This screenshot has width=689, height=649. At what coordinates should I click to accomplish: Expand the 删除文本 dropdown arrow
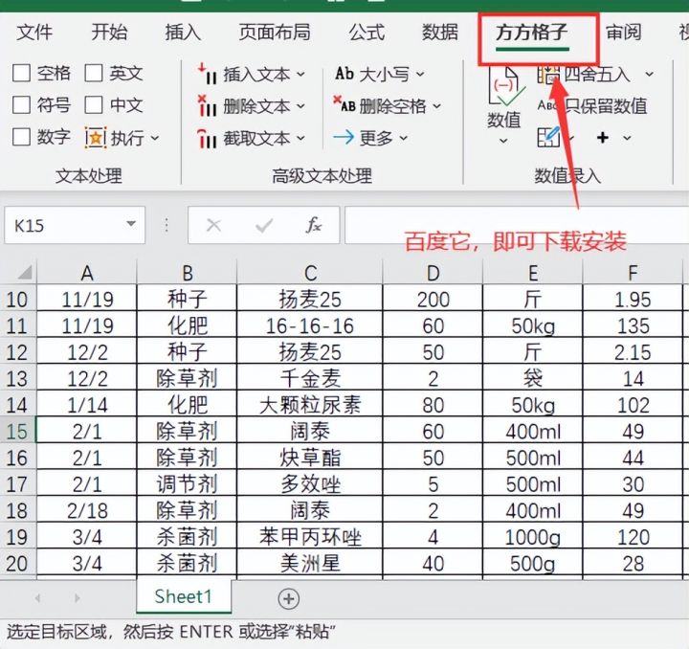(300, 106)
